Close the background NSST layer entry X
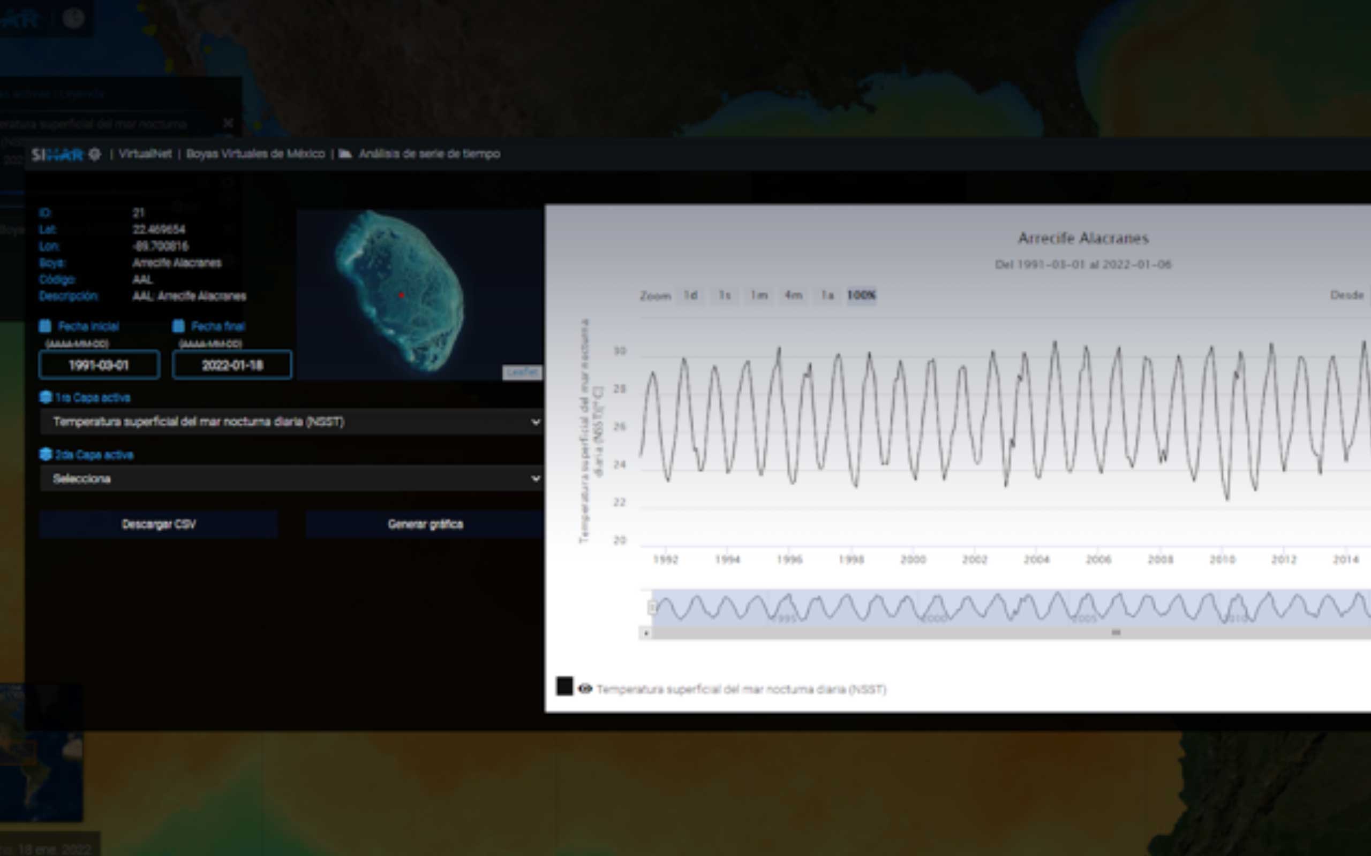 point(228,124)
